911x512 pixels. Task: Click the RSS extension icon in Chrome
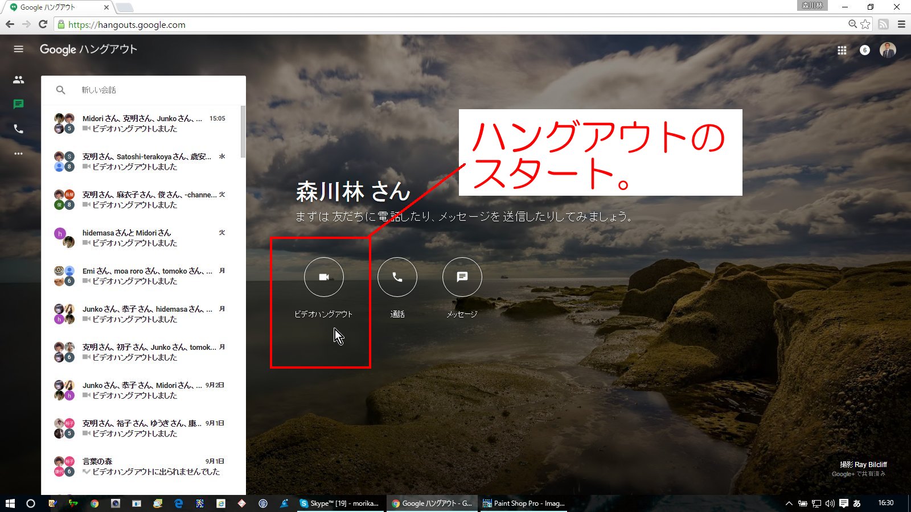tap(883, 24)
